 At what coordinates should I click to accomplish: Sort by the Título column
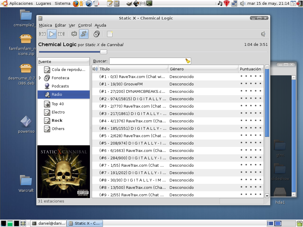point(133,69)
